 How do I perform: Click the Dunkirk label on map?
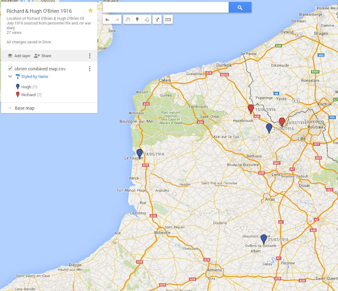(x=224, y=65)
